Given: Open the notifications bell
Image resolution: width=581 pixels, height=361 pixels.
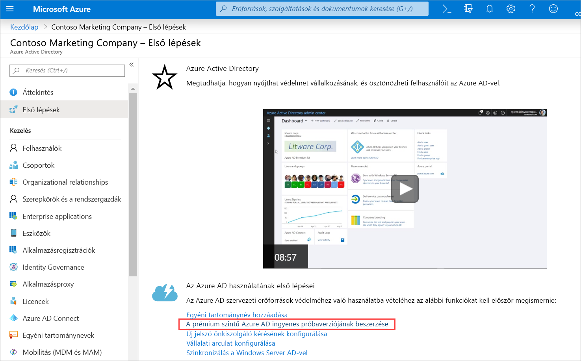Looking at the screenshot, I should 489,9.
